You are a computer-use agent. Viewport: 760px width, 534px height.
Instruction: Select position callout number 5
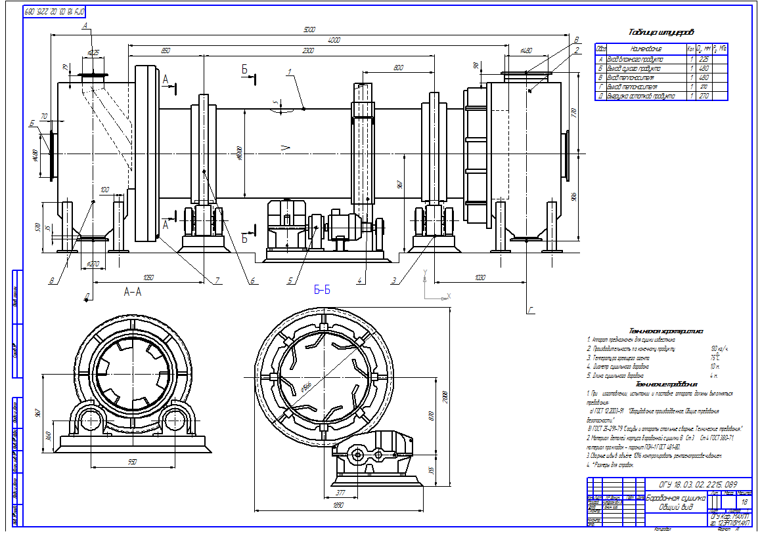click(x=289, y=281)
